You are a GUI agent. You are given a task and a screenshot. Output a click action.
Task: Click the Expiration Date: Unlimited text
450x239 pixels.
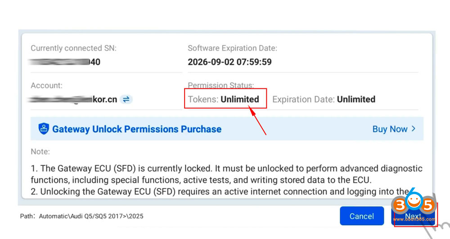click(x=324, y=100)
